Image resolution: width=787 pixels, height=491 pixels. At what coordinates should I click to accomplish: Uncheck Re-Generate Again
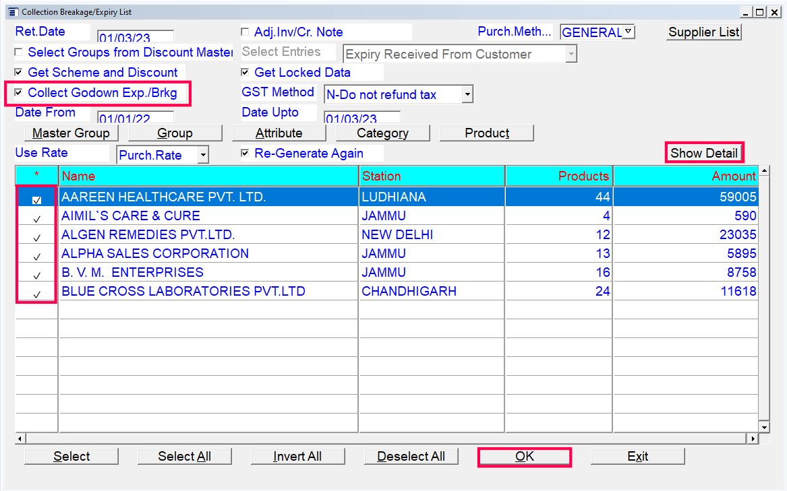245,153
